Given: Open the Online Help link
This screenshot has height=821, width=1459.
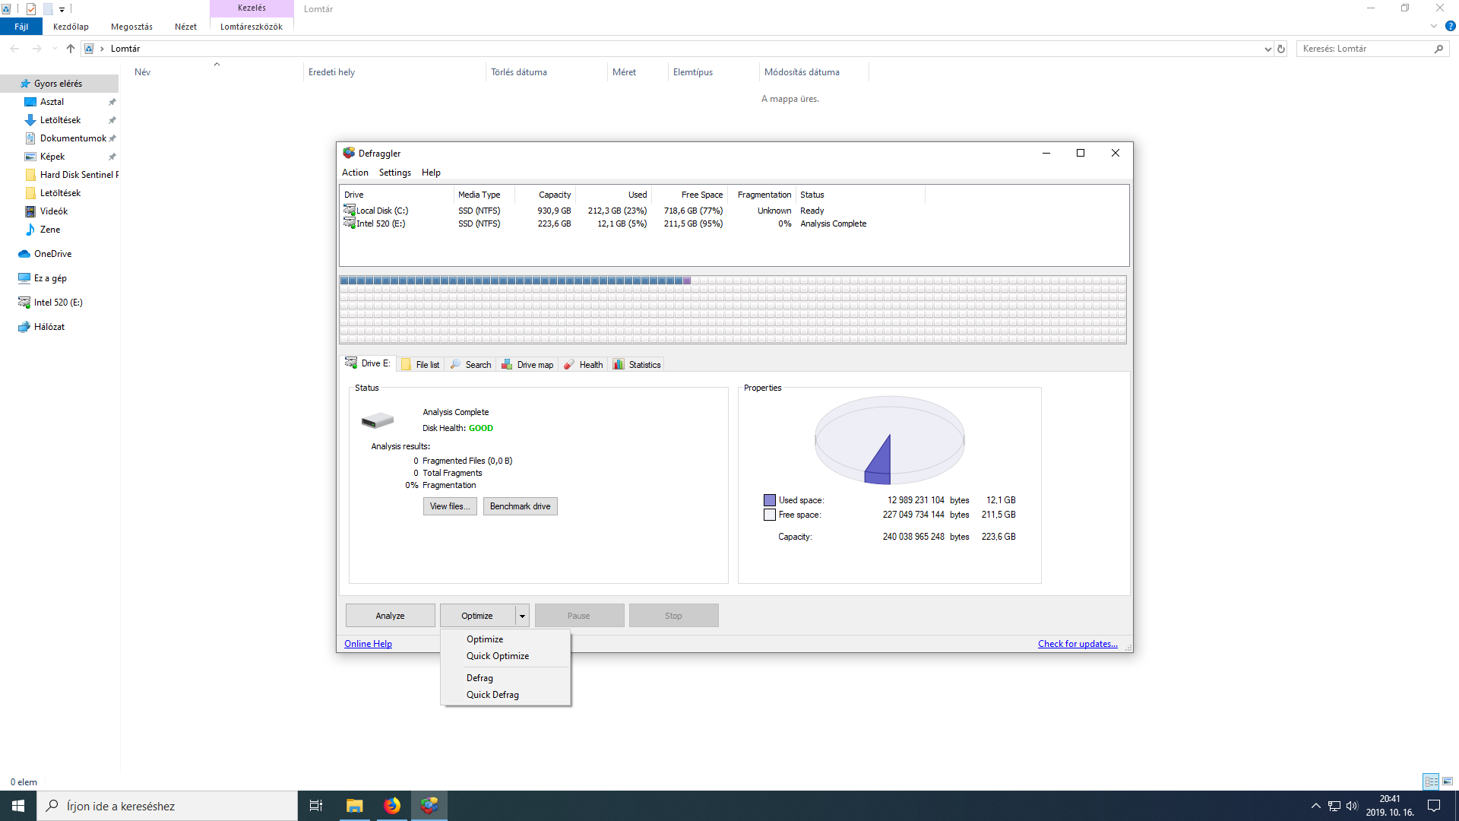Looking at the screenshot, I should pyautogui.click(x=368, y=644).
